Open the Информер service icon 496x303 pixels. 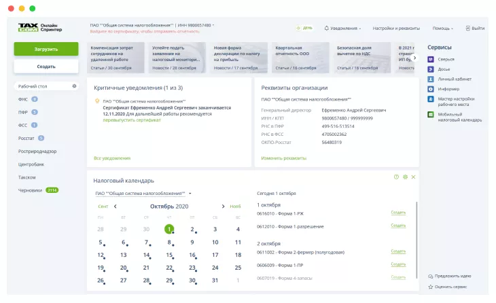pyautogui.click(x=431, y=89)
